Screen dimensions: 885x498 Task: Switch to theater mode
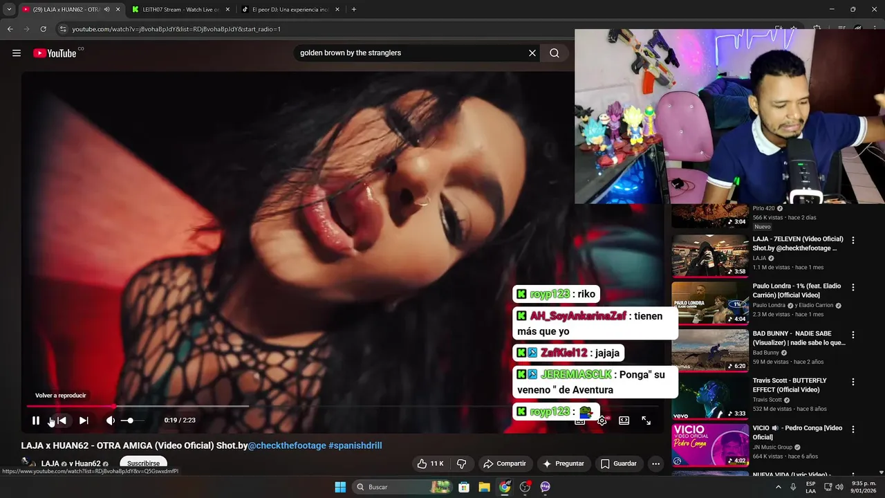(624, 421)
